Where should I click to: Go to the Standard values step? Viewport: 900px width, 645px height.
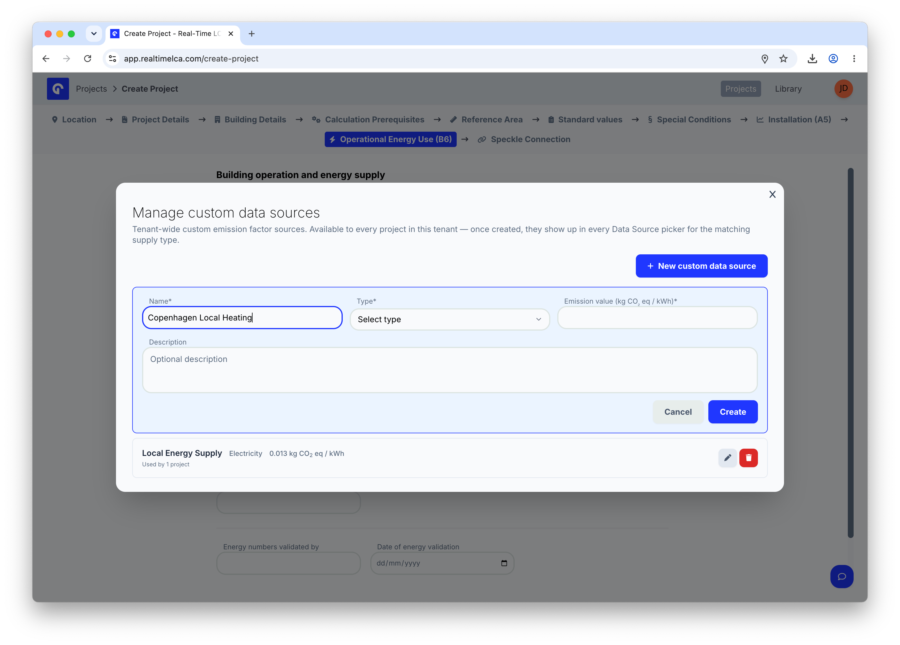pyautogui.click(x=585, y=119)
